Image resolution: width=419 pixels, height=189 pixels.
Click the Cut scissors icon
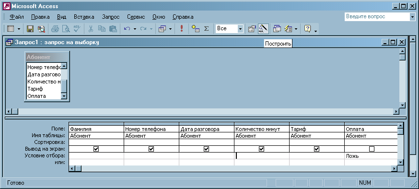point(91,29)
